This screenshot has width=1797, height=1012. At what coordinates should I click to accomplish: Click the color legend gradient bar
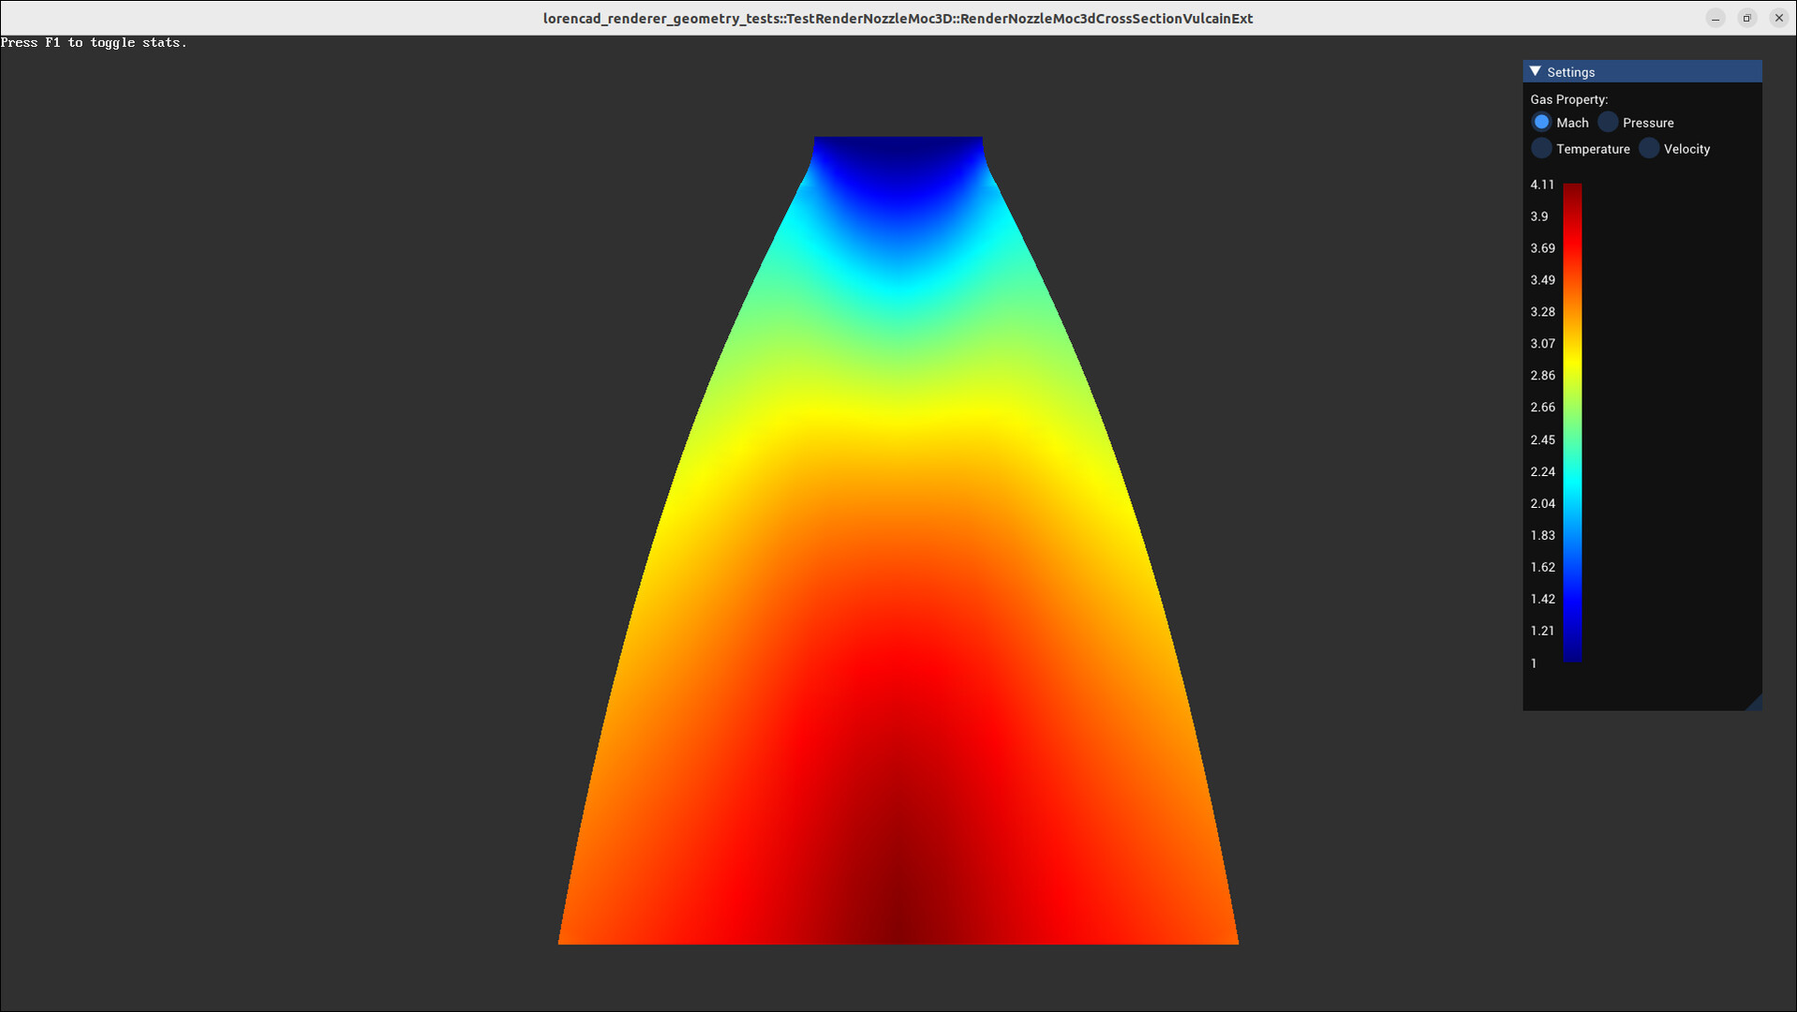pyautogui.click(x=1572, y=422)
